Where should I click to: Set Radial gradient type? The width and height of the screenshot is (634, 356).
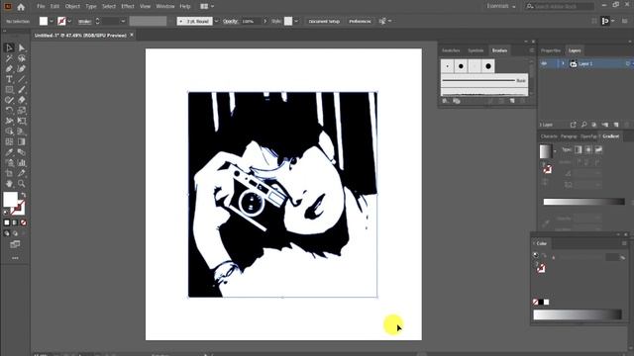pos(588,149)
